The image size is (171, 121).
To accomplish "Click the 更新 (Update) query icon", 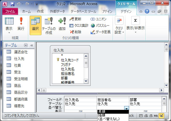I will coord(75,19).
